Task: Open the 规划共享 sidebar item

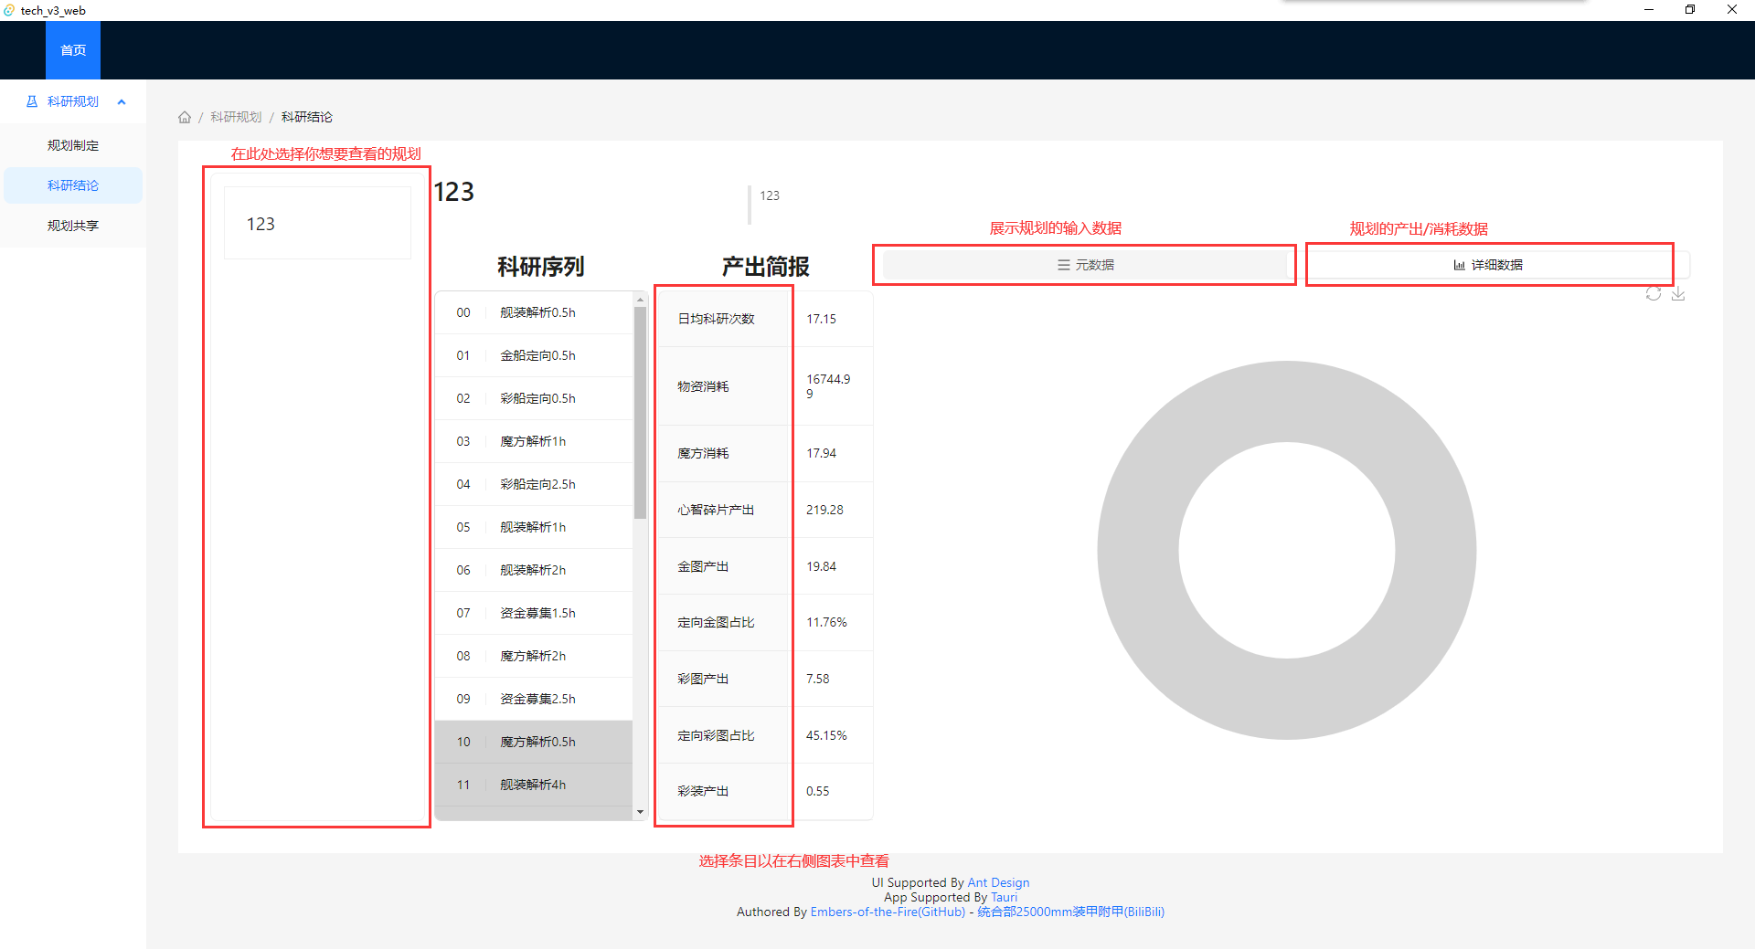Action: click(73, 226)
